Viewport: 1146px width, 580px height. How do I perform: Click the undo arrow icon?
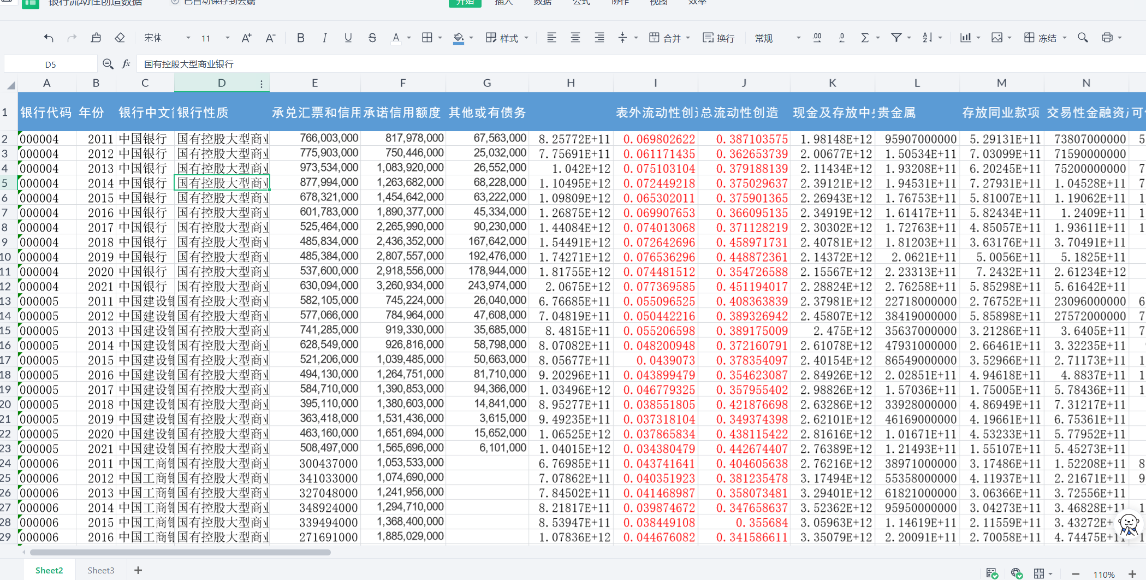(x=49, y=38)
